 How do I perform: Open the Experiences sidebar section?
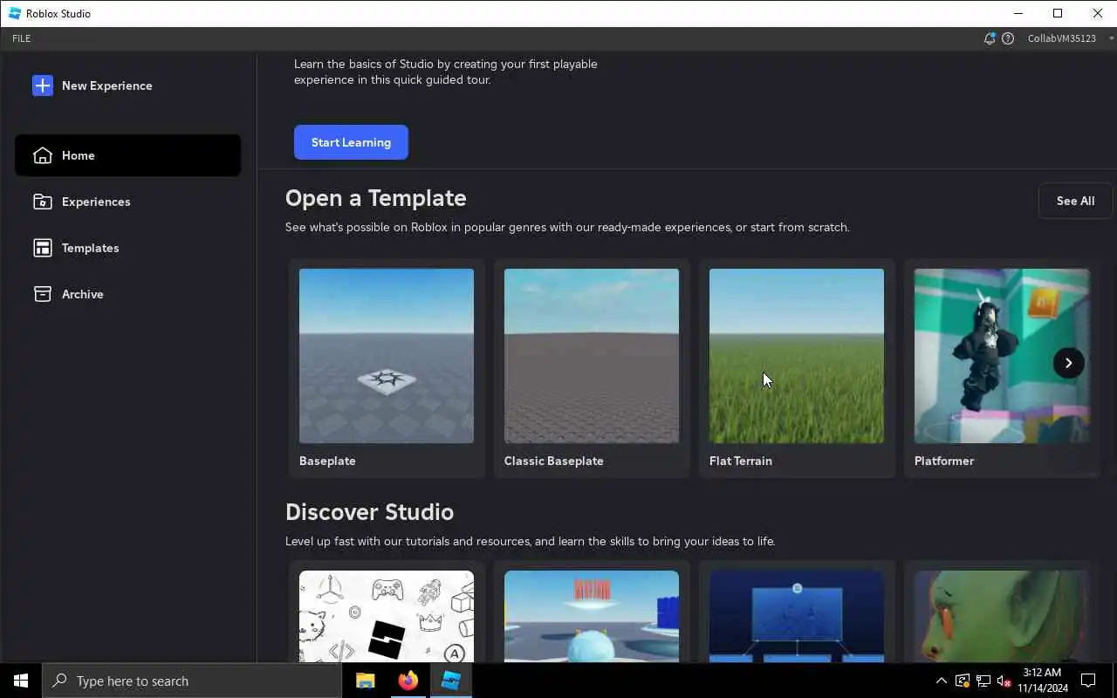[127, 202]
